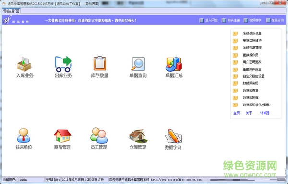This screenshot has width=288, height=184.
Task: Click the 登陆时间 label in status bar
Action: [53, 180]
